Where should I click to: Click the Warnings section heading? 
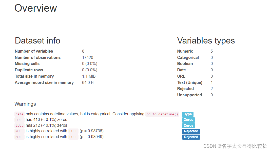(x=25, y=104)
